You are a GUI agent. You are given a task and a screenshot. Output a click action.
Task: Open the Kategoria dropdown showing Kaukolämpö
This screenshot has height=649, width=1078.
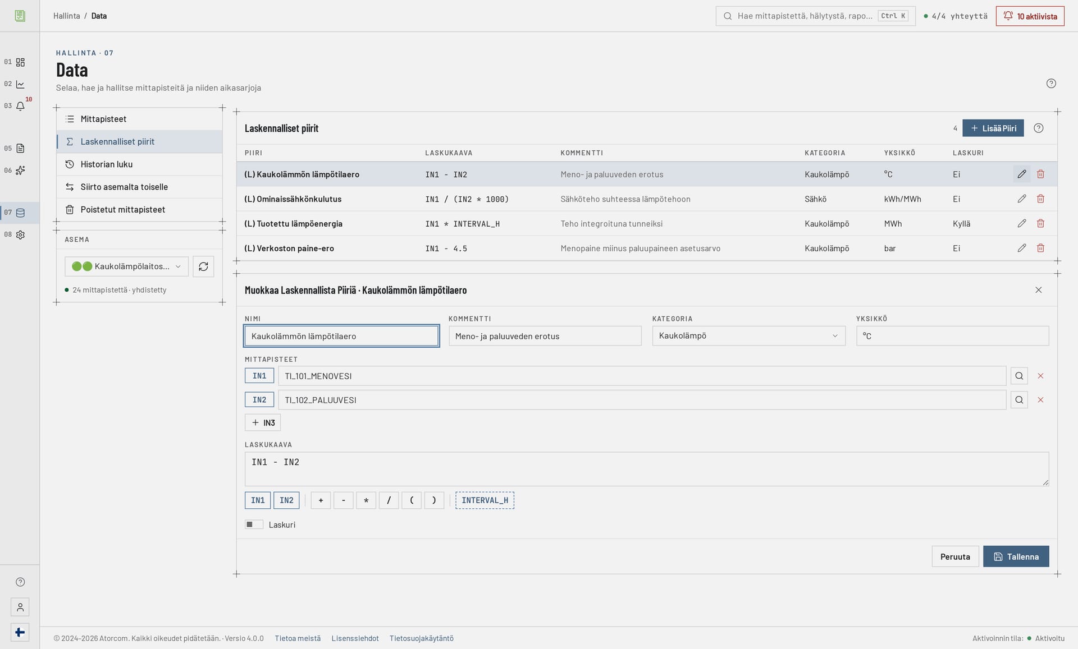click(x=748, y=336)
